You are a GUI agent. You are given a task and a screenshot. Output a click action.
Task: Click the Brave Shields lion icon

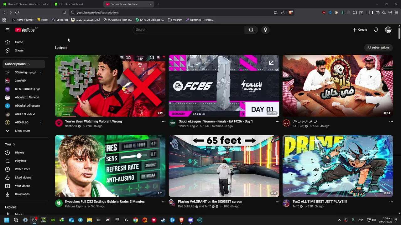click(291, 12)
